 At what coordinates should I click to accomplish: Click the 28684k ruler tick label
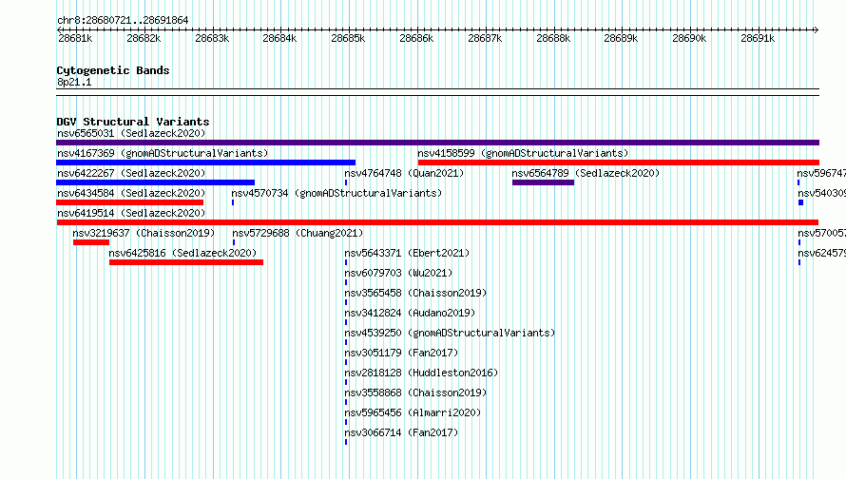coord(279,38)
